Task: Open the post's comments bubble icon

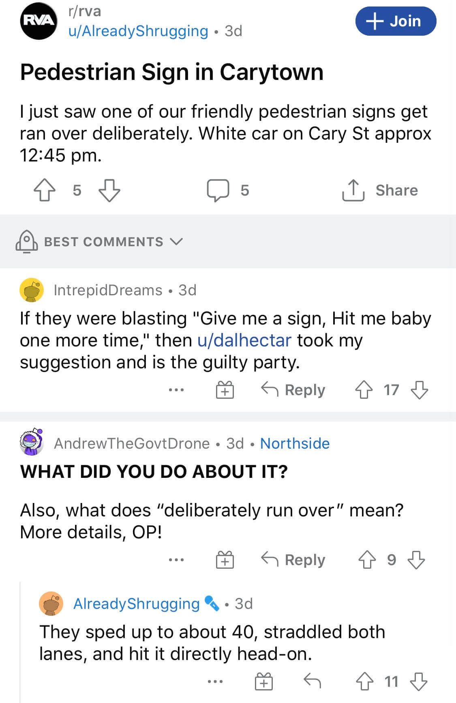Action: point(218,191)
